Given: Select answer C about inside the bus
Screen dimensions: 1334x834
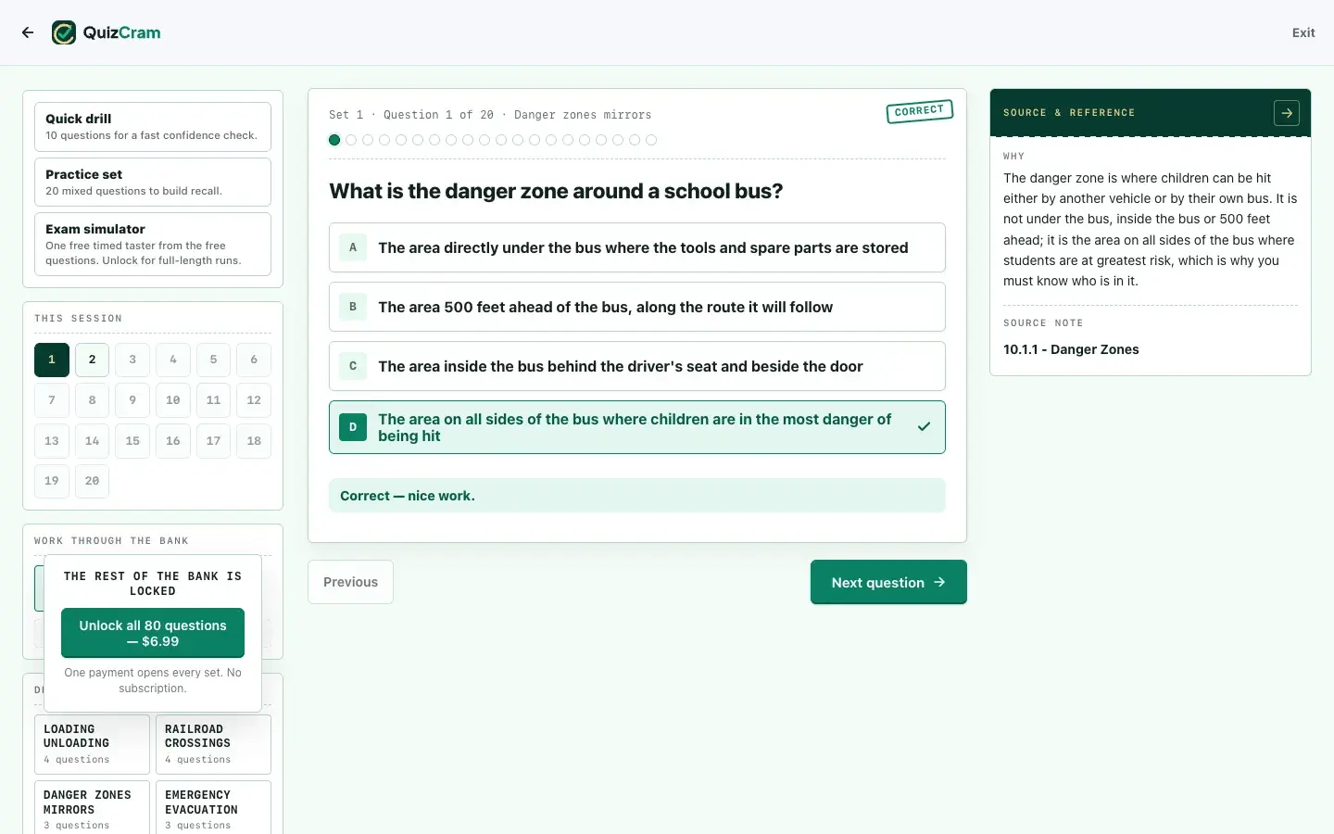Looking at the screenshot, I should pyautogui.click(x=637, y=366).
